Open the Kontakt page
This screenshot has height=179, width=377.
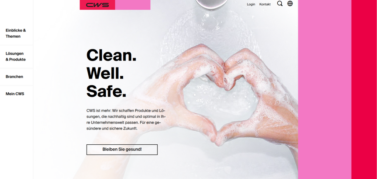pos(265,4)
